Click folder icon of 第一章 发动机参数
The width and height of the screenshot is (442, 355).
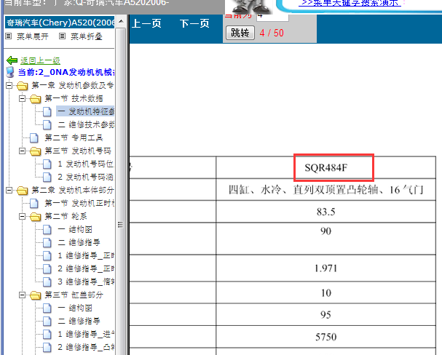coord(23,86)
